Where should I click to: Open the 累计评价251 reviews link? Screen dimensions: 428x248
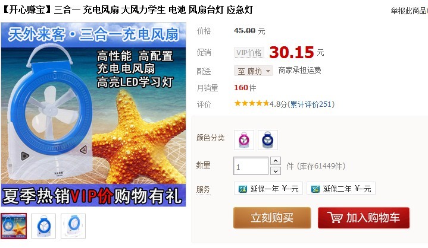[311, 104]
